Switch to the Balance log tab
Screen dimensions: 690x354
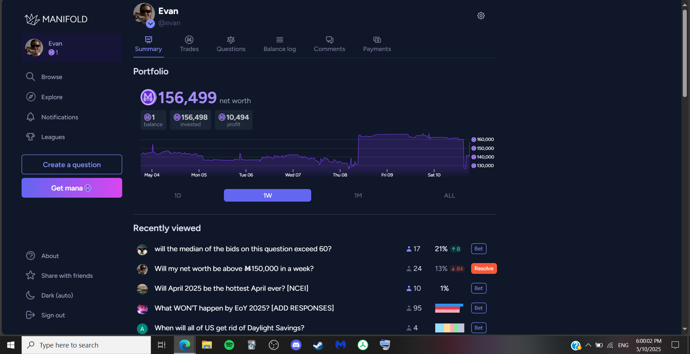point(280,44)
